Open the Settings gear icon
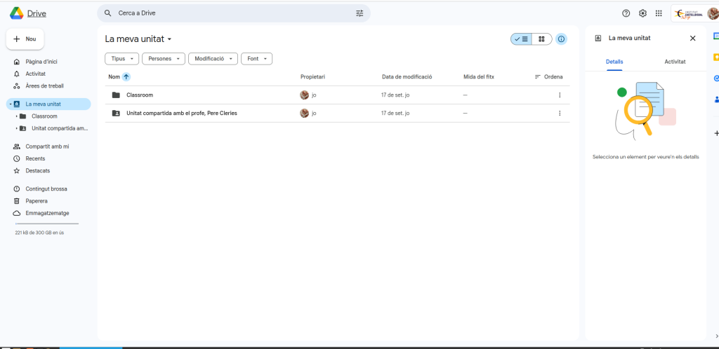Image resolution: width=719 pixels, height=349 pixels. coord(642,13)
